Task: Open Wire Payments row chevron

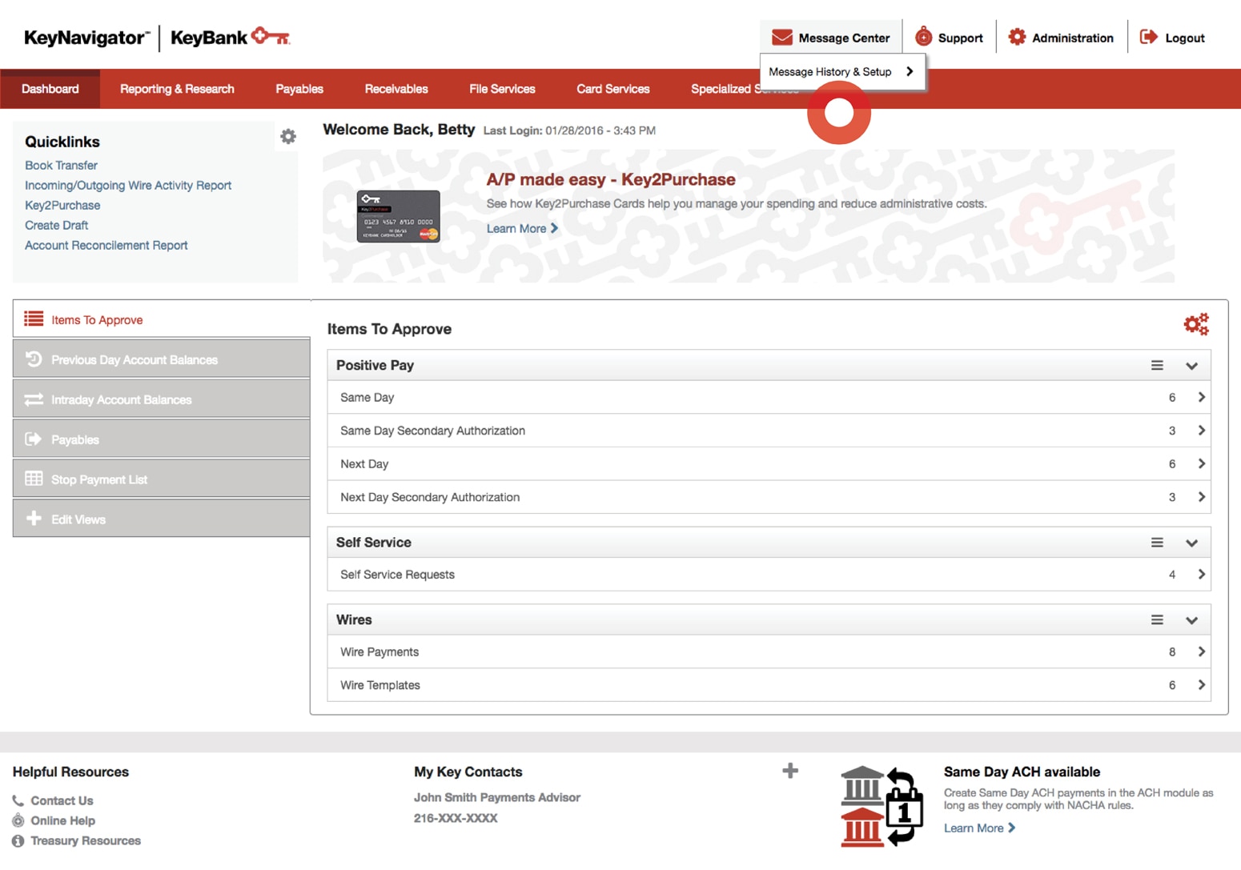Action: (1201, 651)
